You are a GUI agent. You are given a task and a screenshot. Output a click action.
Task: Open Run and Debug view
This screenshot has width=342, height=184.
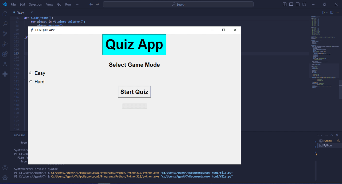pyautogui.click(x=5, y=44)
